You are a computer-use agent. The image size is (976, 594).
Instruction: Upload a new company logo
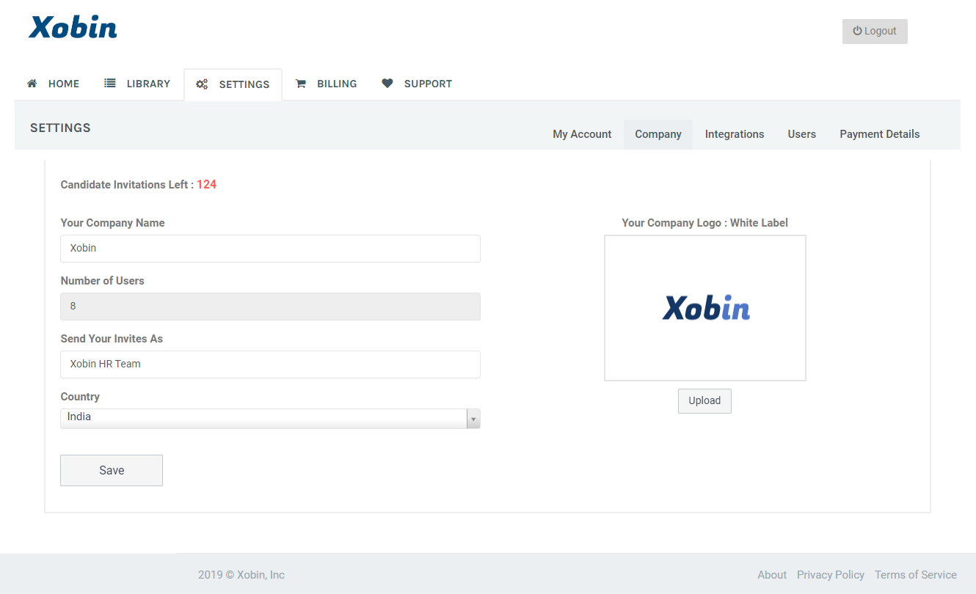click(704, 401)
